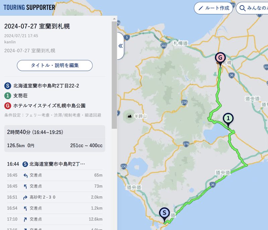
Task: Open the ルート作成 route creation button
Action: (x=213, y=8)
